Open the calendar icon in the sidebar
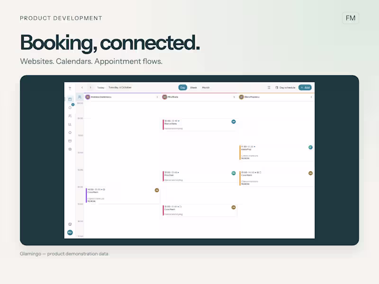This screenshot has width=379, height=284. click(x=70, y=99)
